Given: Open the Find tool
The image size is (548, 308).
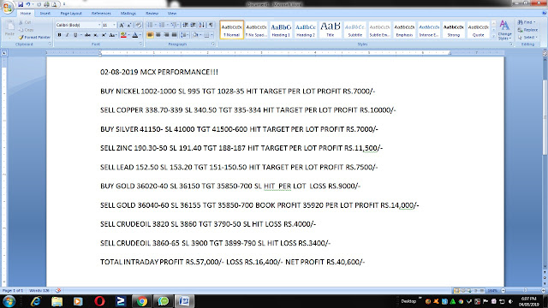Looking at the screenshot, I should (x=527, y=22).
